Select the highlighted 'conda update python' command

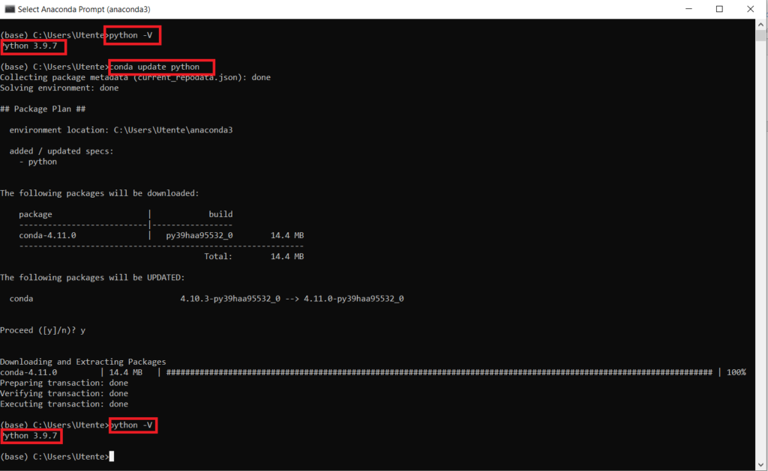[160, 67]
